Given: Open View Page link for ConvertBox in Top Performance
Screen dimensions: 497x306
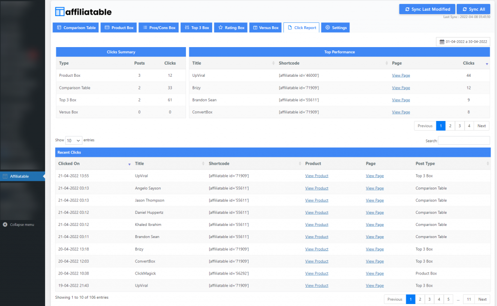Looking at the screenshot, I should click(400, 112).
